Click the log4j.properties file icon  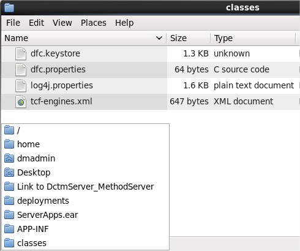tap(21, 85)
